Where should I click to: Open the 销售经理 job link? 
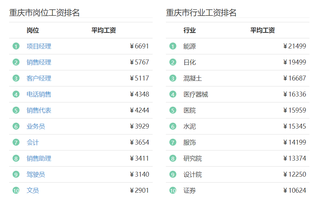[39, 62]
